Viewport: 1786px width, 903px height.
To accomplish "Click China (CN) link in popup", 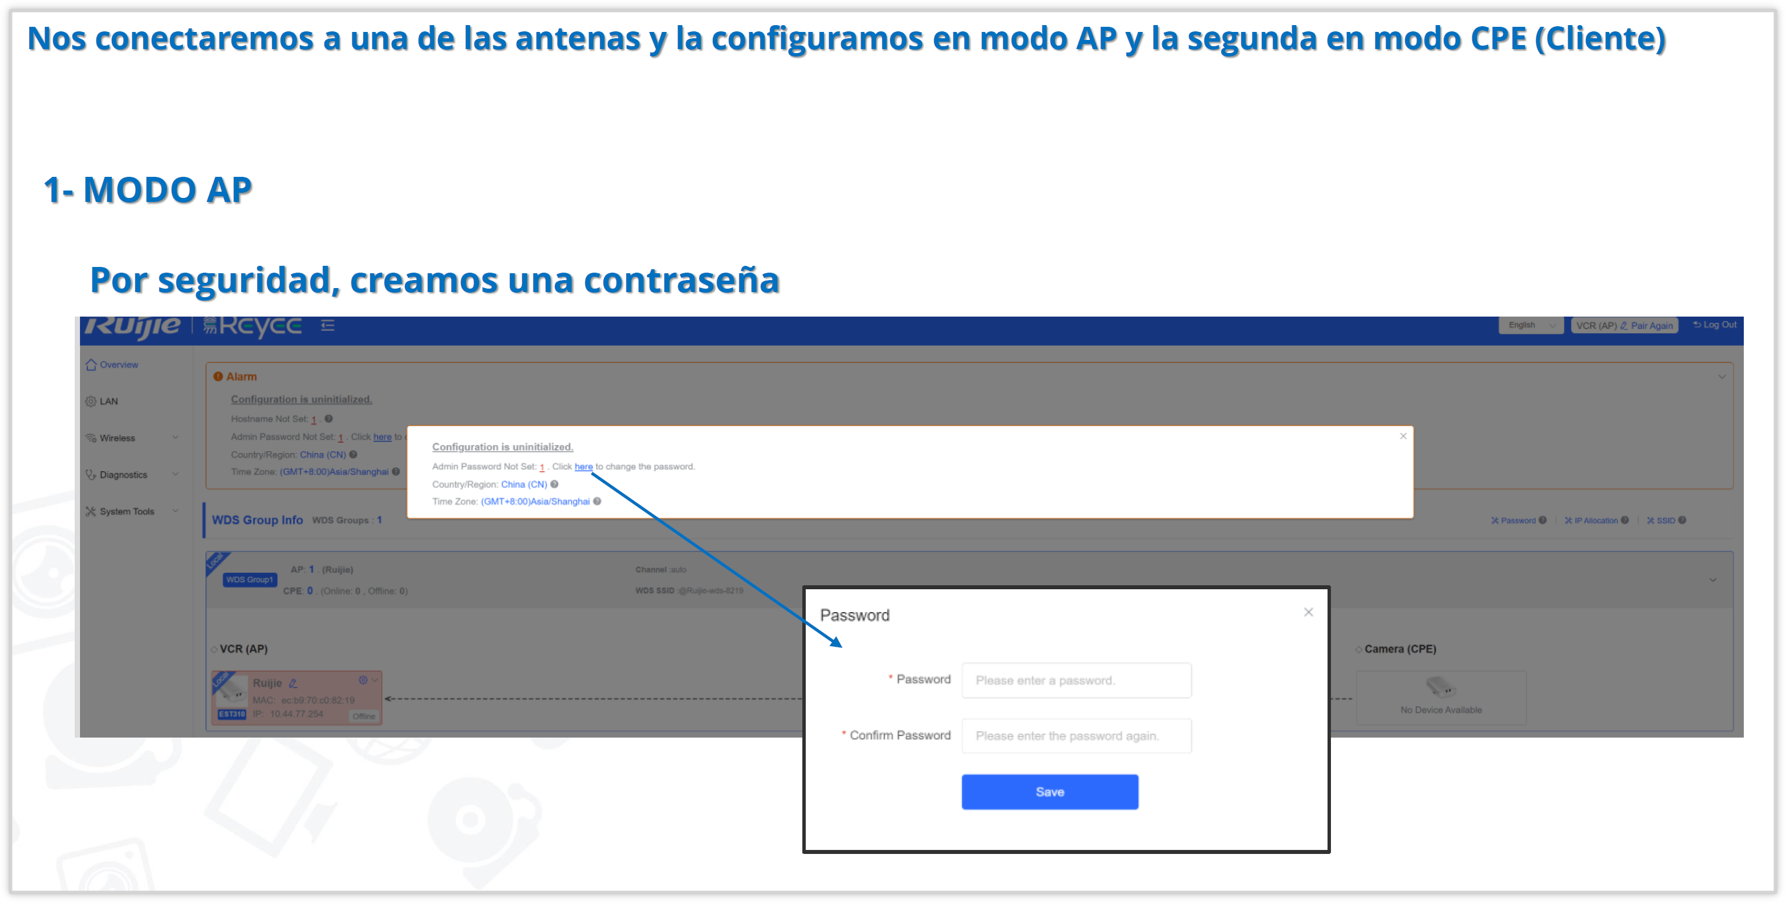I will 524,485.
